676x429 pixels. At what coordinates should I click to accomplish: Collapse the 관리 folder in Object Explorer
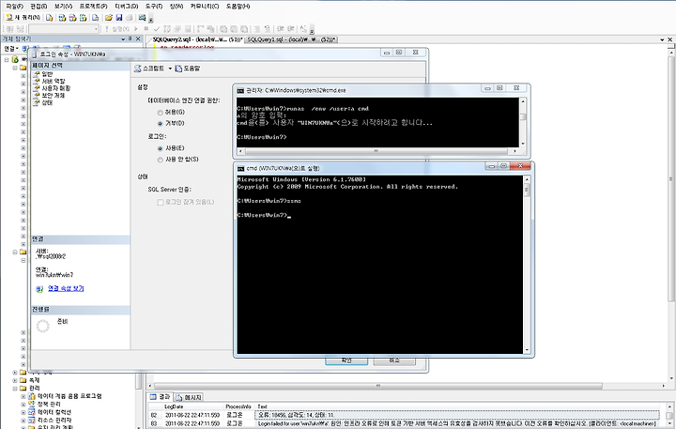point(15,388)
